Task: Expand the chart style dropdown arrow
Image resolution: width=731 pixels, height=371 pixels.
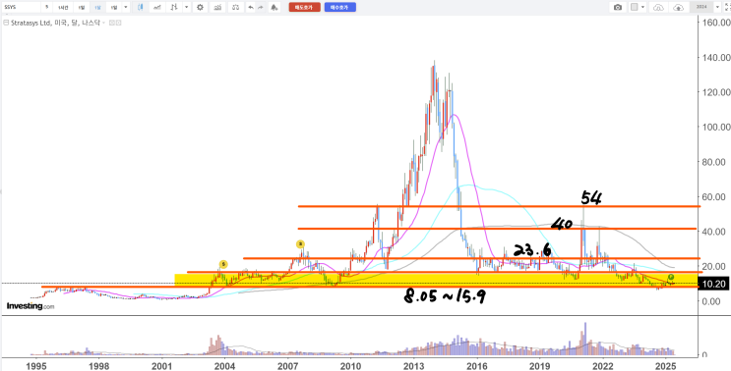Action: tap(187, 7)
